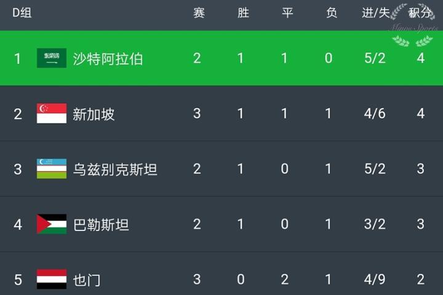Sort by the 积分 column header
Image resolution: width=443 pixels, height=295 pixels.
[x=420, y=14]
